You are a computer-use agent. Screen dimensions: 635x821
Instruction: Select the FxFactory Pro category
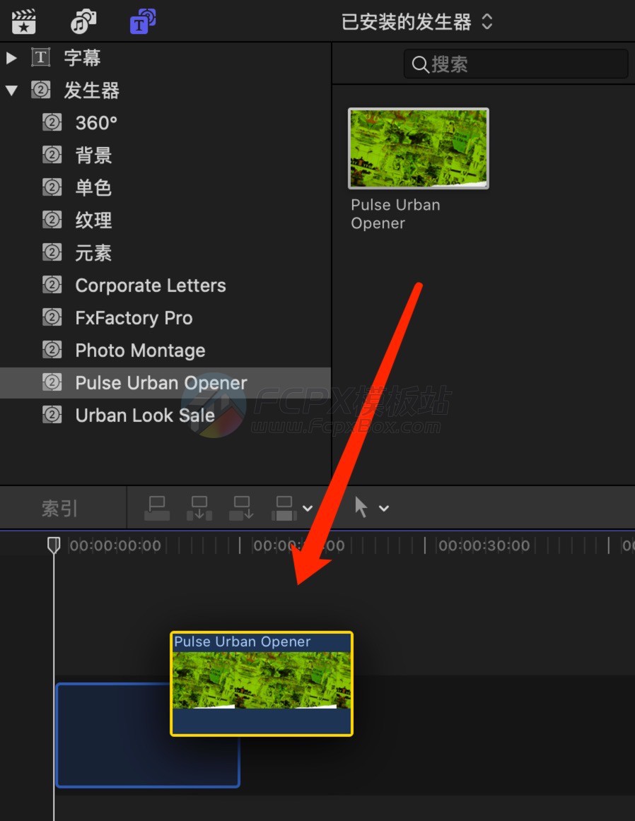tap(134, 318)
